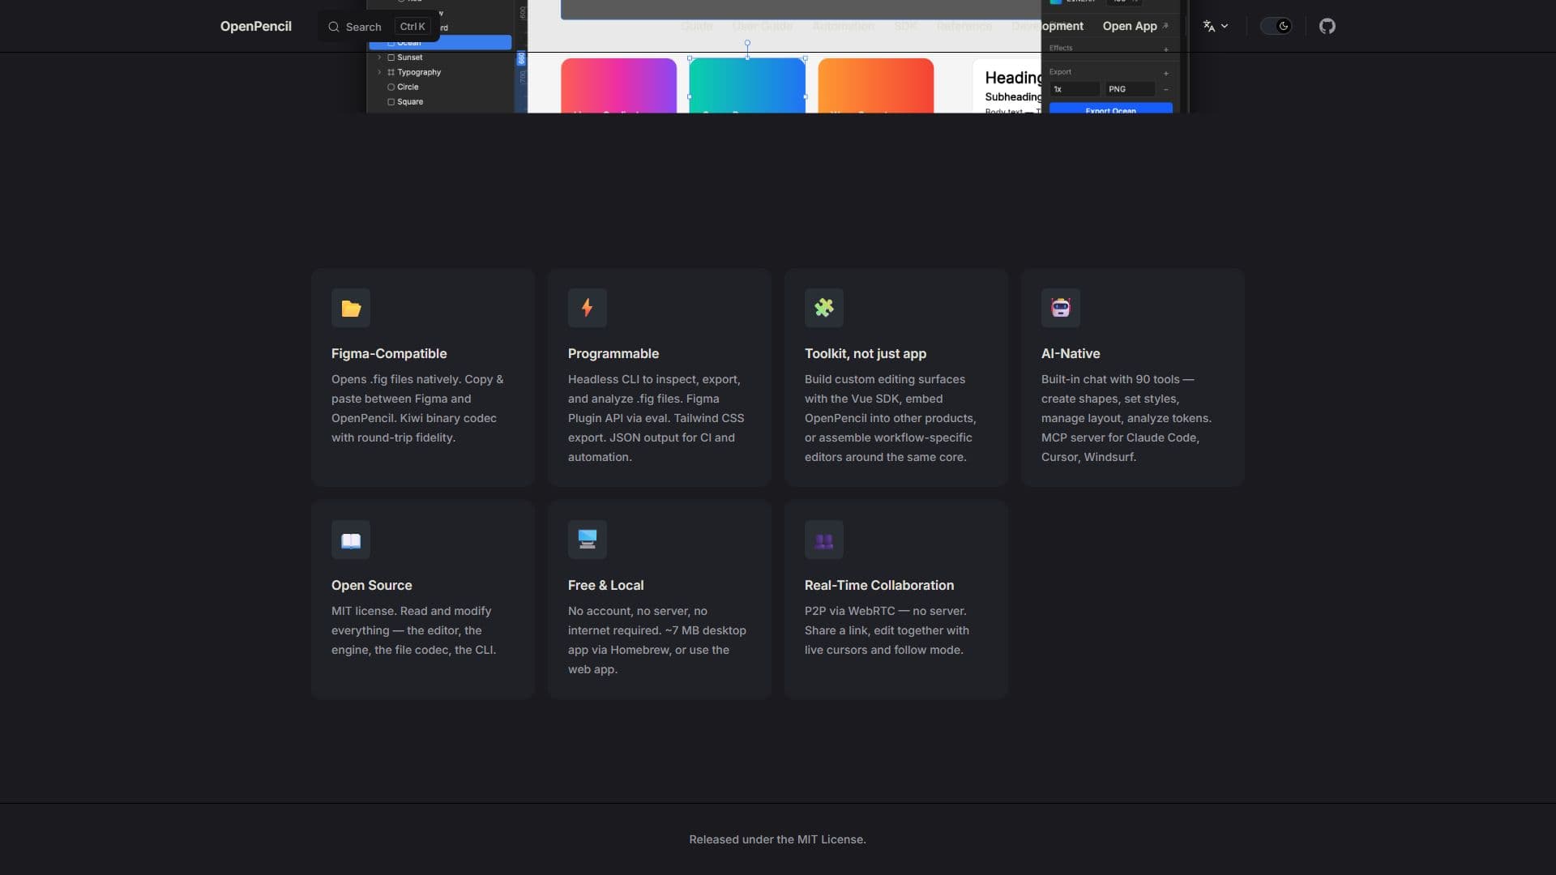Click the robot icon on AI-Native card
Screen dimensions: 1556x875
point(1060,308)
